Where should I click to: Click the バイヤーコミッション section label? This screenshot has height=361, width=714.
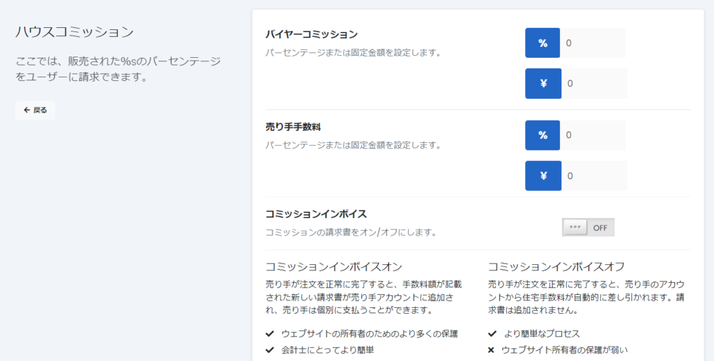click(x=312, y=34)
